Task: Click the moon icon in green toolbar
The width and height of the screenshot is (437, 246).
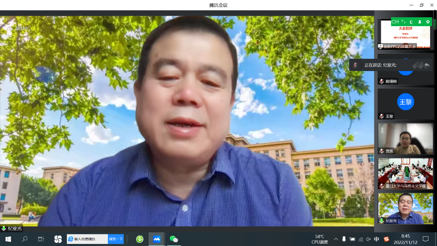Action: 411,22
